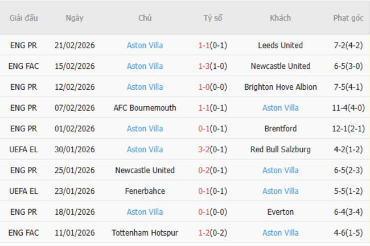Select the AFC Bournemouth home team link
This screenshot has width=370, height=246.
pos(145,108)
